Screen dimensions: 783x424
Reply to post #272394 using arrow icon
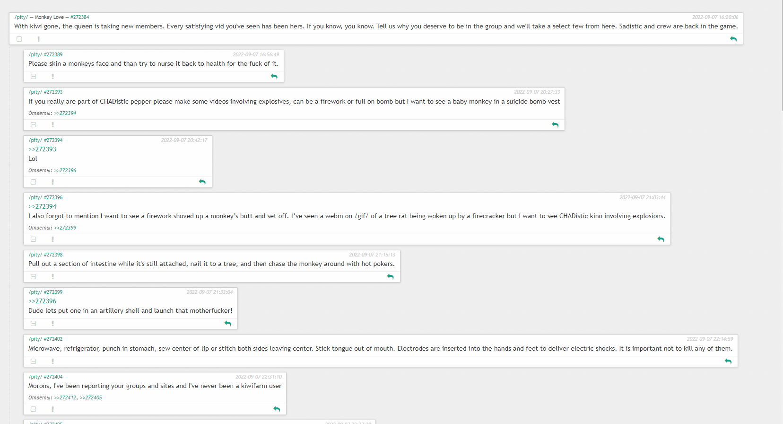point(202,182)
